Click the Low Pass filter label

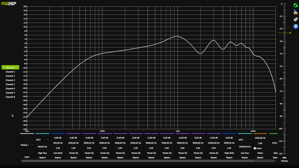[245, 153]
